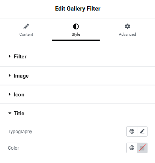Open global fonts globe for Typography
The height and width of the screenshot is (163, 155).
point(132,131)
